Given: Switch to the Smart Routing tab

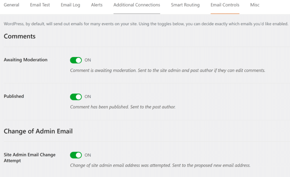Looking at the screenshot, I should click(185, 5).
